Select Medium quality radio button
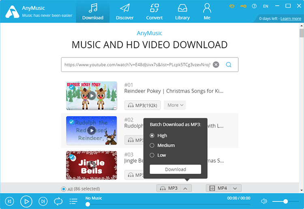The height and width of the screenshot is (209, 304). (x=152, y=145)
